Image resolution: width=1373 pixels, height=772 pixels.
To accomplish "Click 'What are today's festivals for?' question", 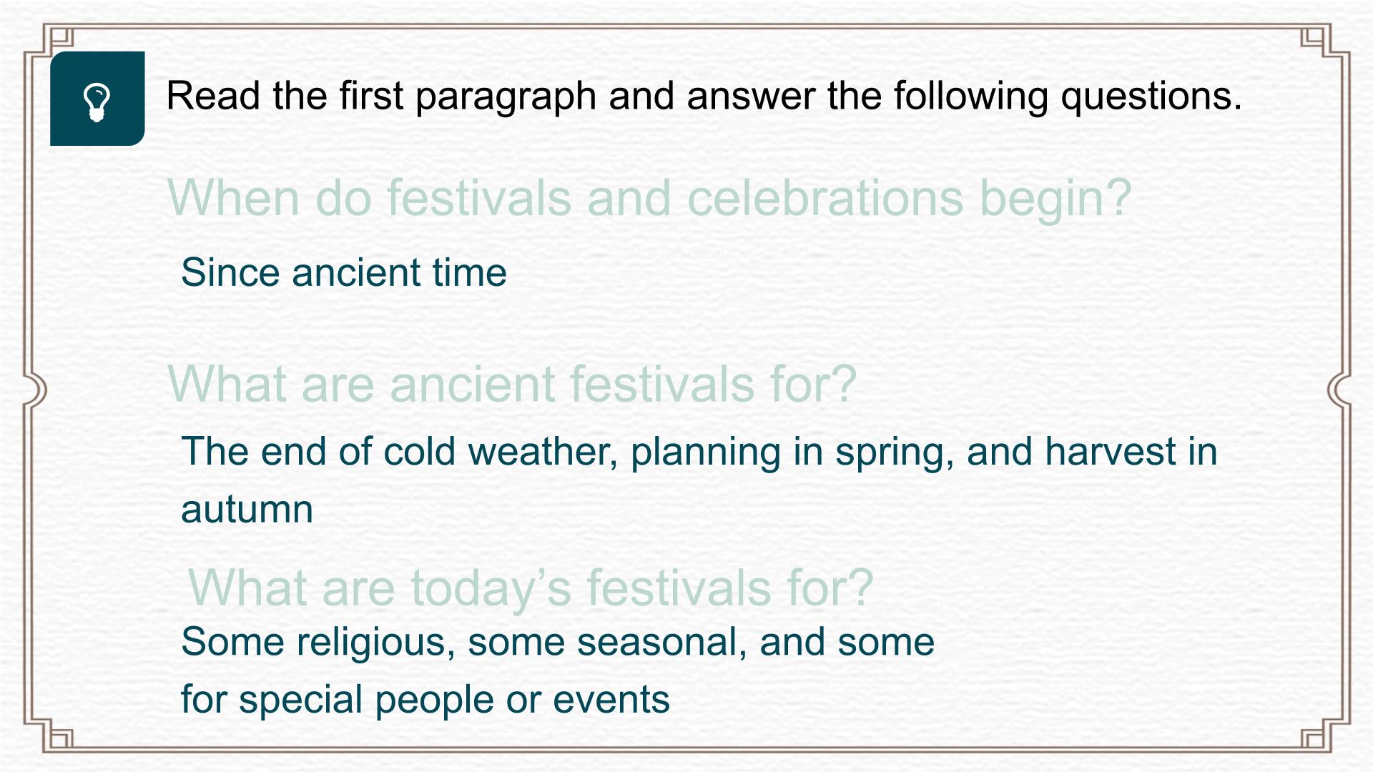I will pos(531,588).
